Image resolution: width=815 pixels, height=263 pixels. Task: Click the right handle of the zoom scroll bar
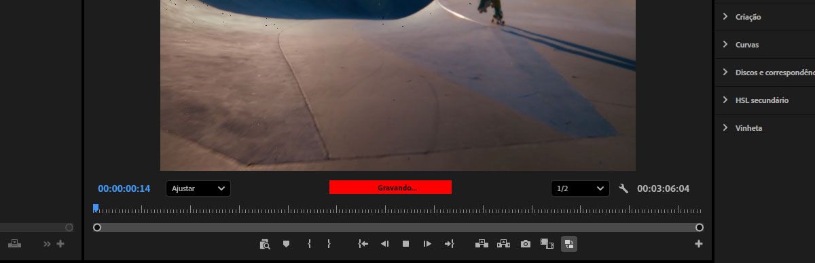[700, 228]
